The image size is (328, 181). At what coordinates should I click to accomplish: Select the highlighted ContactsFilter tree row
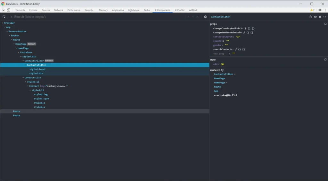tap(105, 65)
